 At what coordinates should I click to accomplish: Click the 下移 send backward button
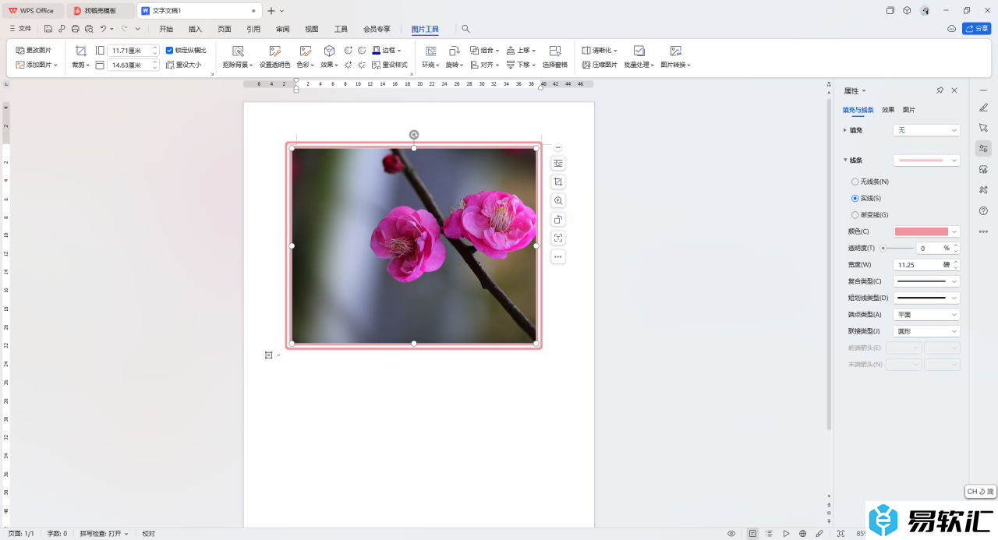[x=521, y=65]
